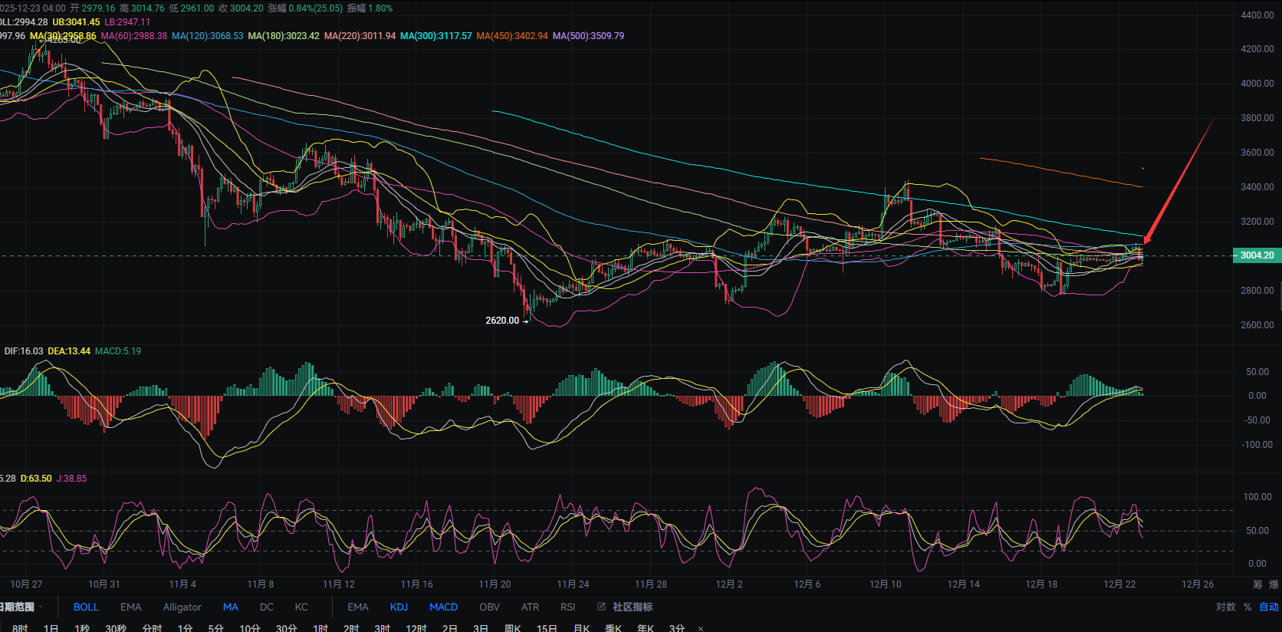Click the edit icon beside 社区指标

602,607
